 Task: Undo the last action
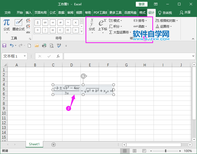pos(12,46)
